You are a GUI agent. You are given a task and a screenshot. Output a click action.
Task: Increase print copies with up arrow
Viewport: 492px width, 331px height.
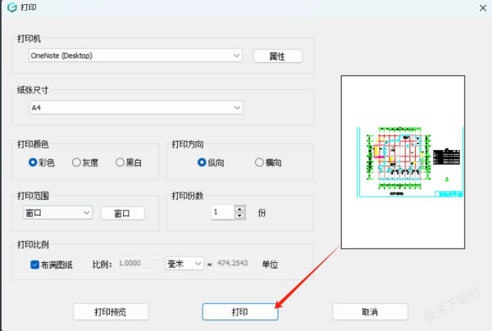pos(239,209)
